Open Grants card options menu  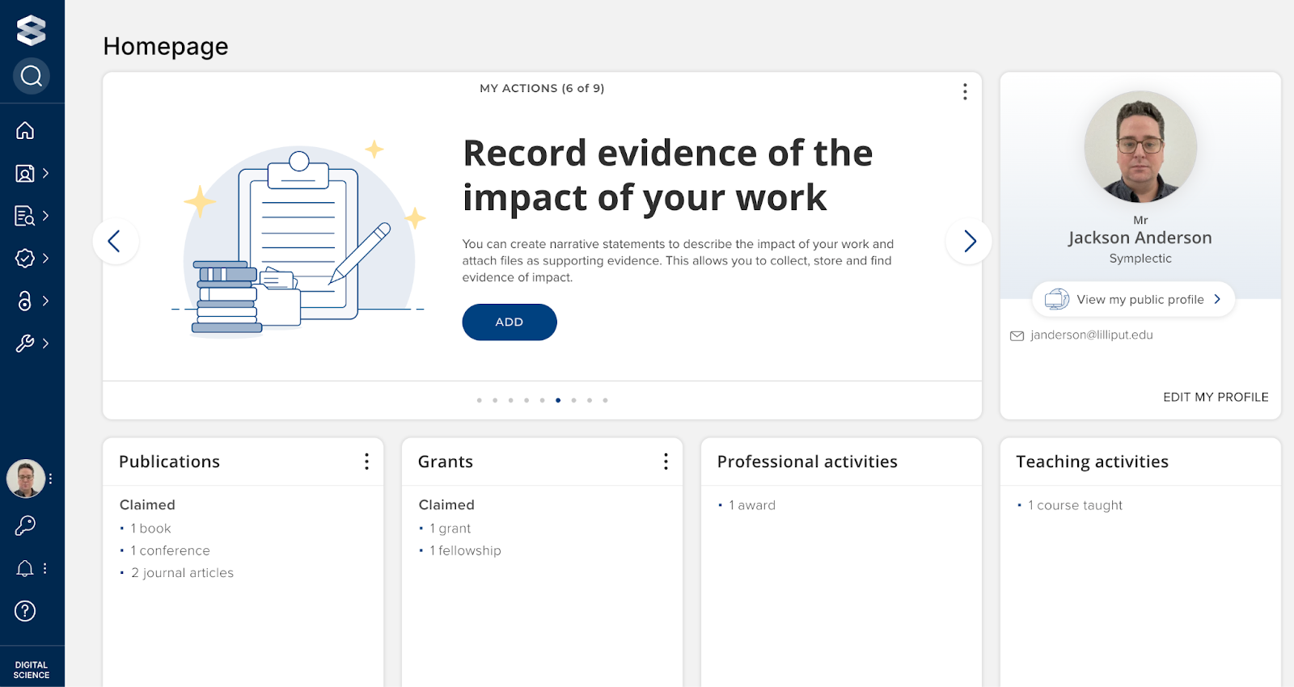pyautogui.click(x=666, y=462)
